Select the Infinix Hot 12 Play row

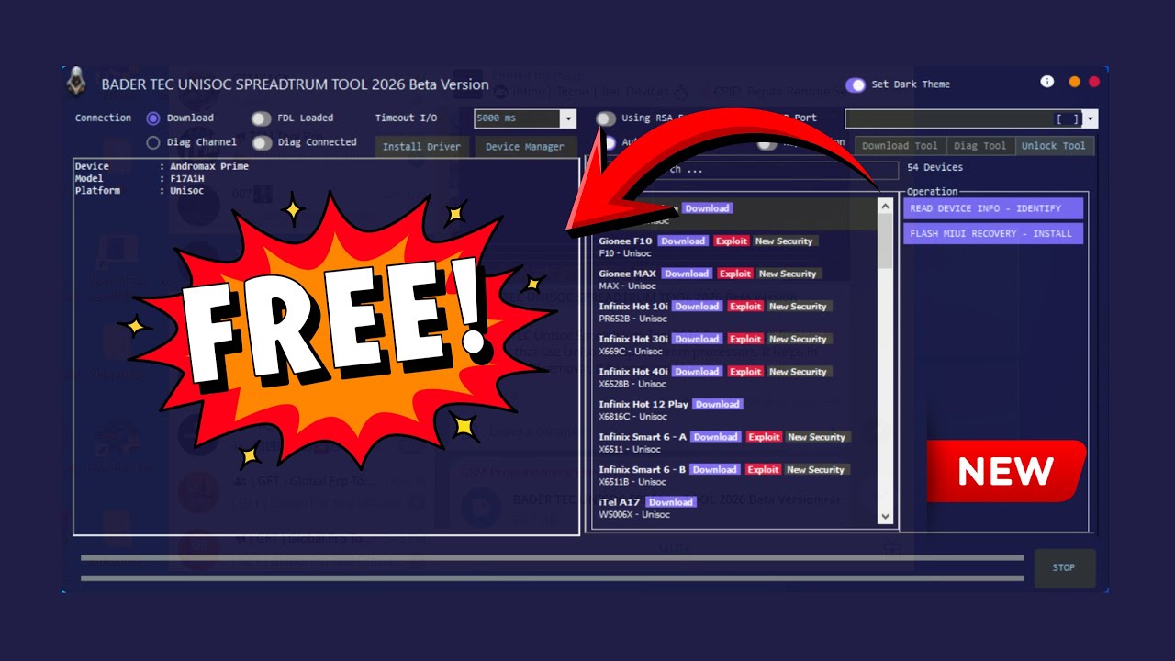(x=735, y=410)
